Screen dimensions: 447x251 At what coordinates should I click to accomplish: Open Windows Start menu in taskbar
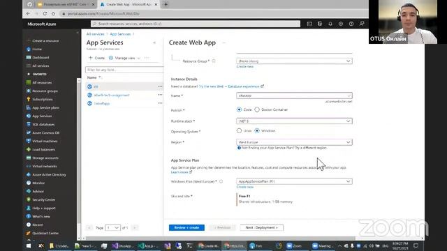29,245
